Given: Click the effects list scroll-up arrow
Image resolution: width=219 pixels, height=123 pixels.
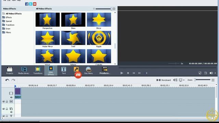Looking at the screenshot, I should point(115,13).
